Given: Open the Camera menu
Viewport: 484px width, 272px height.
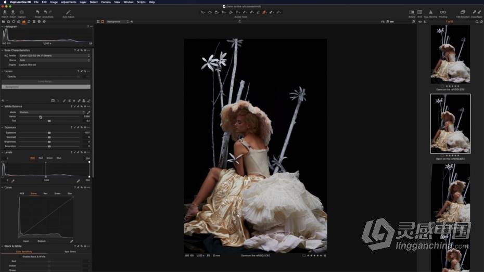Looking at the screenshot, I should point(106,2).
